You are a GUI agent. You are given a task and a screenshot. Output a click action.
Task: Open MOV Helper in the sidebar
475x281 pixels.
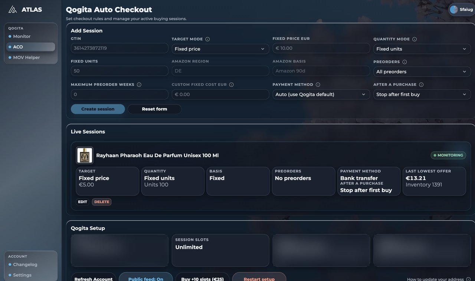(31, 57)
